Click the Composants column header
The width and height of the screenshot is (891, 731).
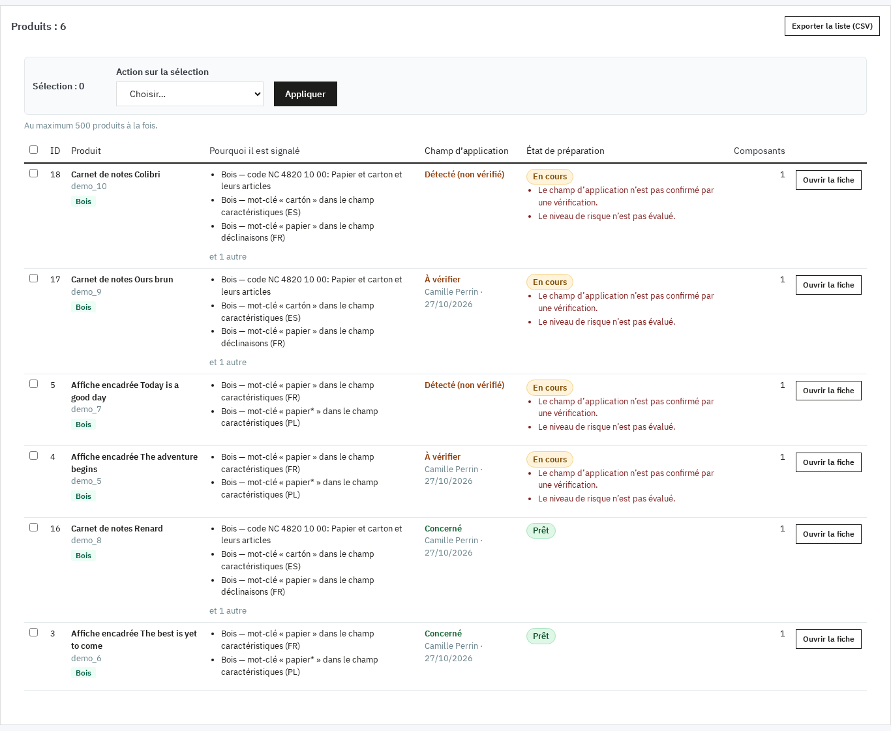pos(759,151)
